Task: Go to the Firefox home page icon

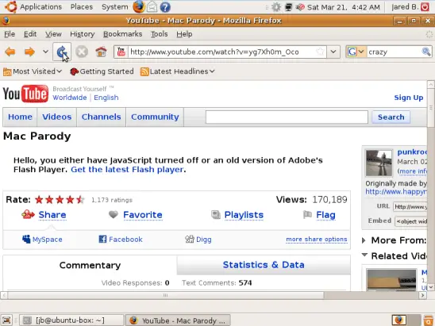Action: point(101,52)
